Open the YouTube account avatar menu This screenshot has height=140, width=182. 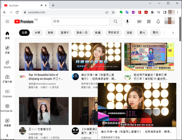point(170,21)
